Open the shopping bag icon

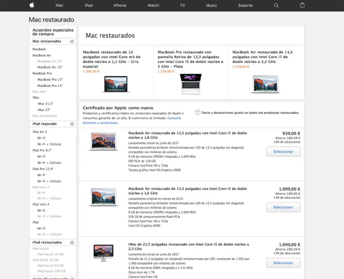click(x=302, y=5)
